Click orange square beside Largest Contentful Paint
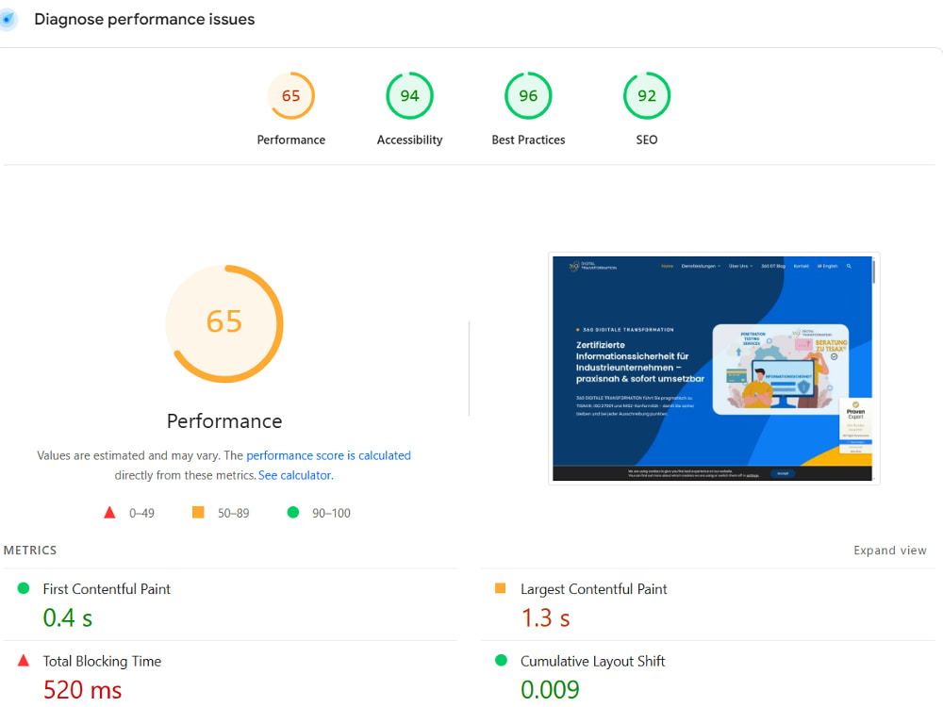This screenshot has height=707, width=943. 501,588
